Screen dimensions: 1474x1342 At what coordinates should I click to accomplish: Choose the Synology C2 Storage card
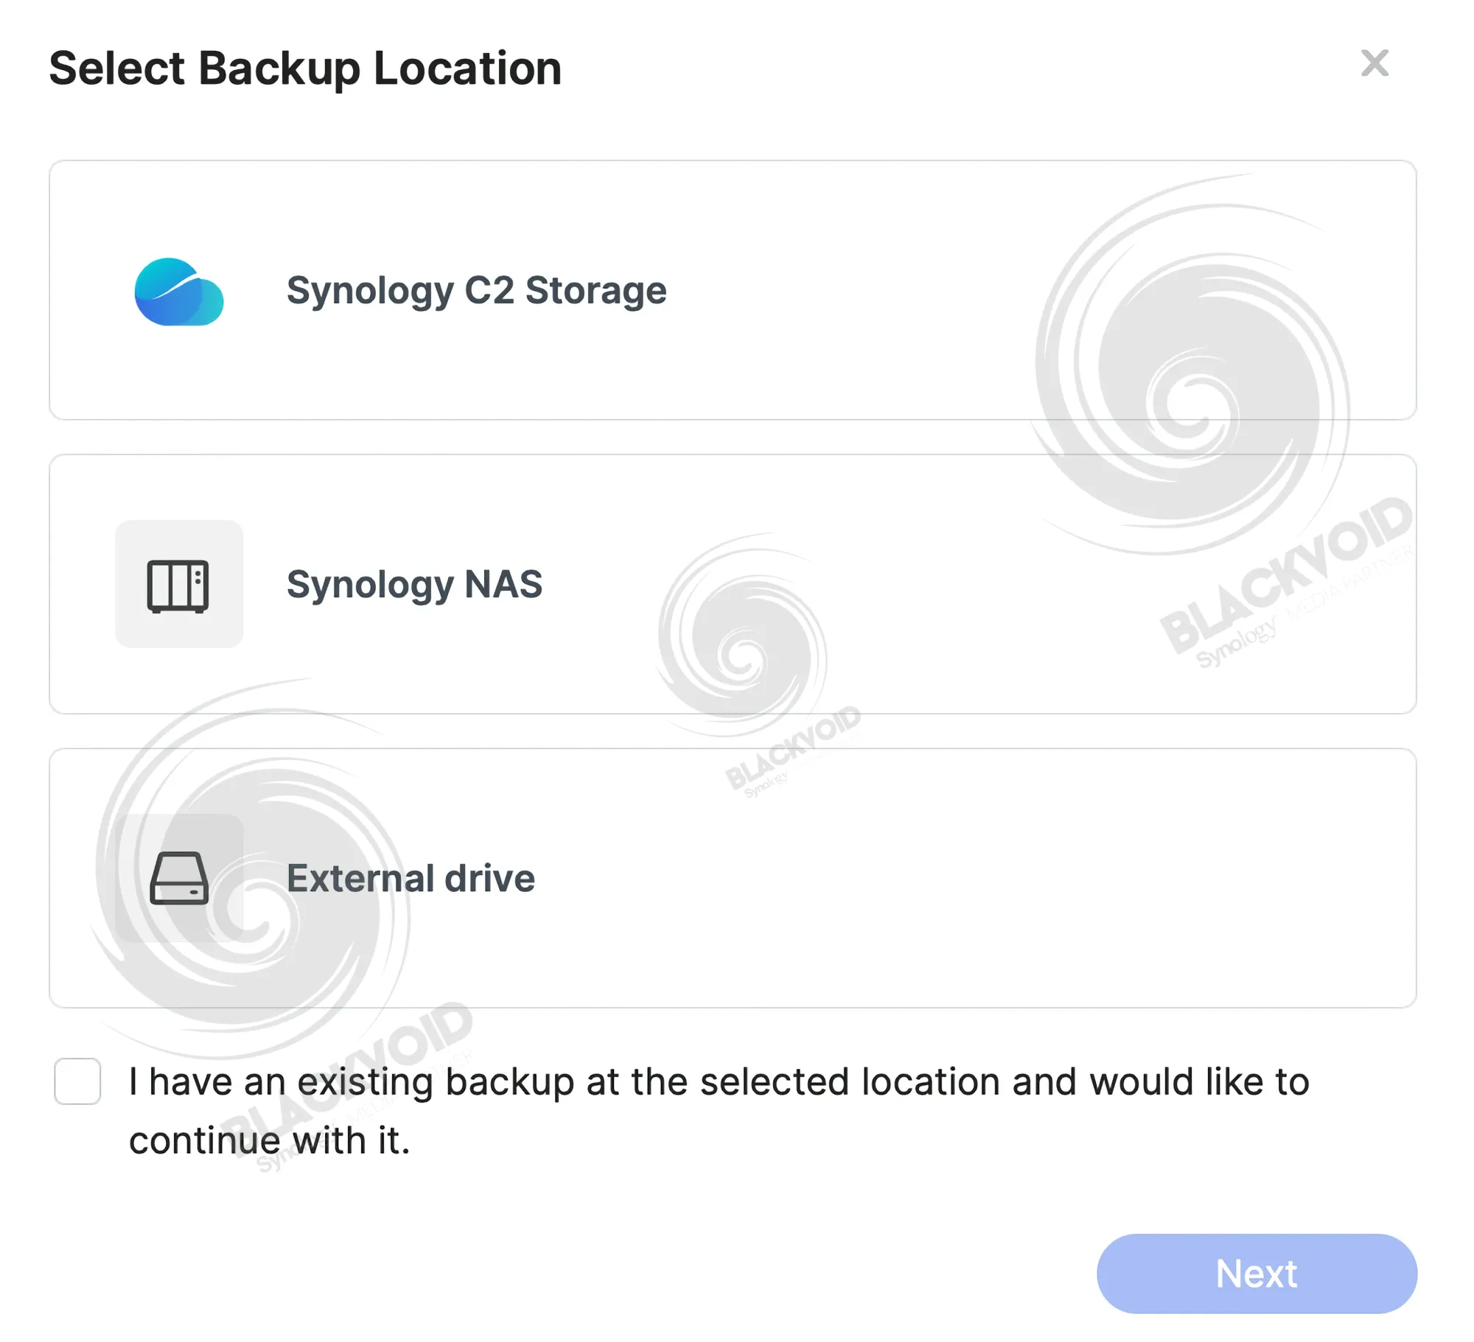pos(733,290)
